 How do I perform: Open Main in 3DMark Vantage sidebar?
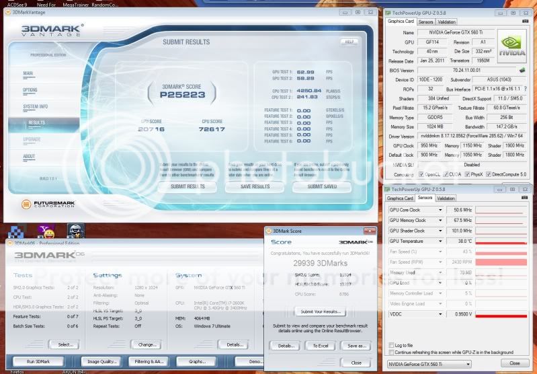coord(28,73)
